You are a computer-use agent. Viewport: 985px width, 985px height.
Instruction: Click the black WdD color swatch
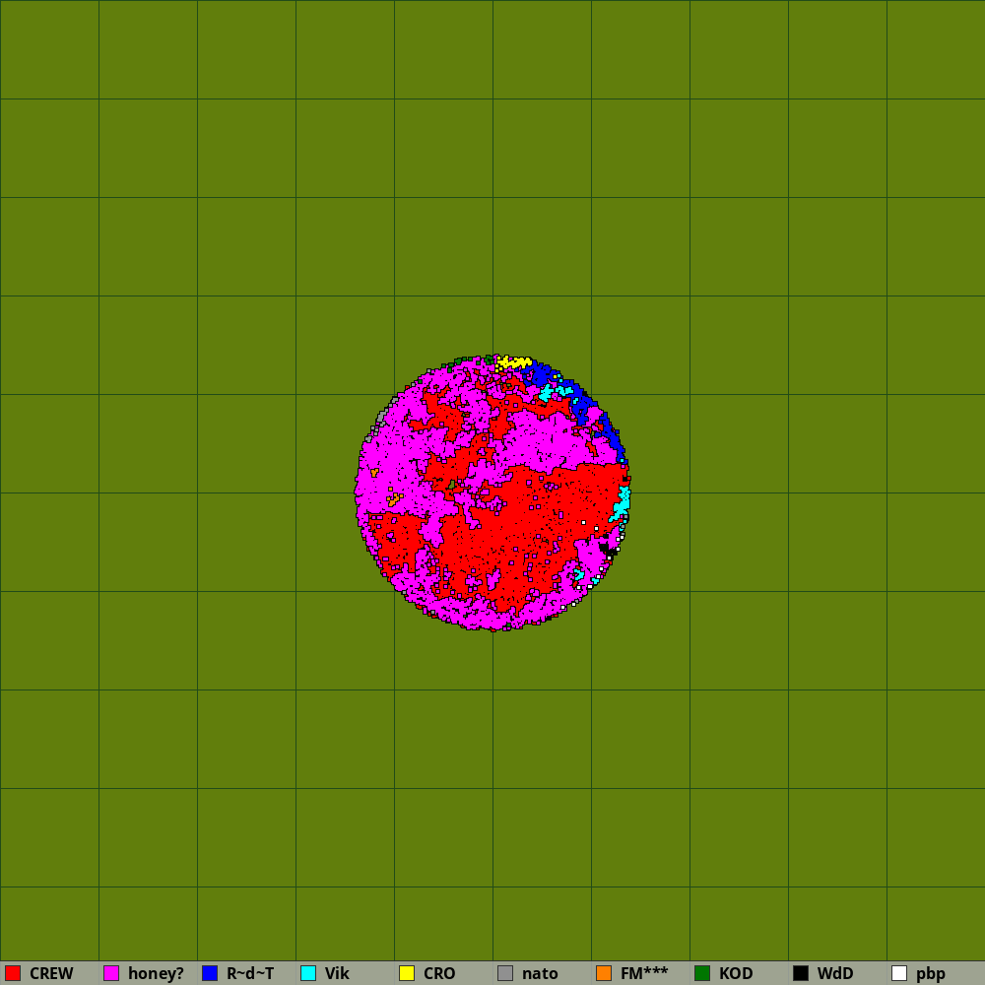click(x=801, y=973)
